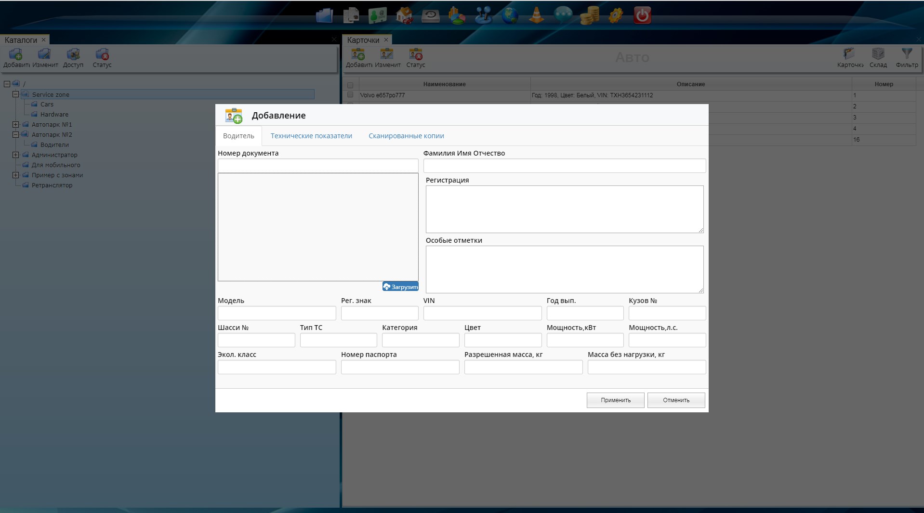The width and height of the screenshot is (924, 513).
Task: Click the red power button icon
Action: tap(642, 15)
